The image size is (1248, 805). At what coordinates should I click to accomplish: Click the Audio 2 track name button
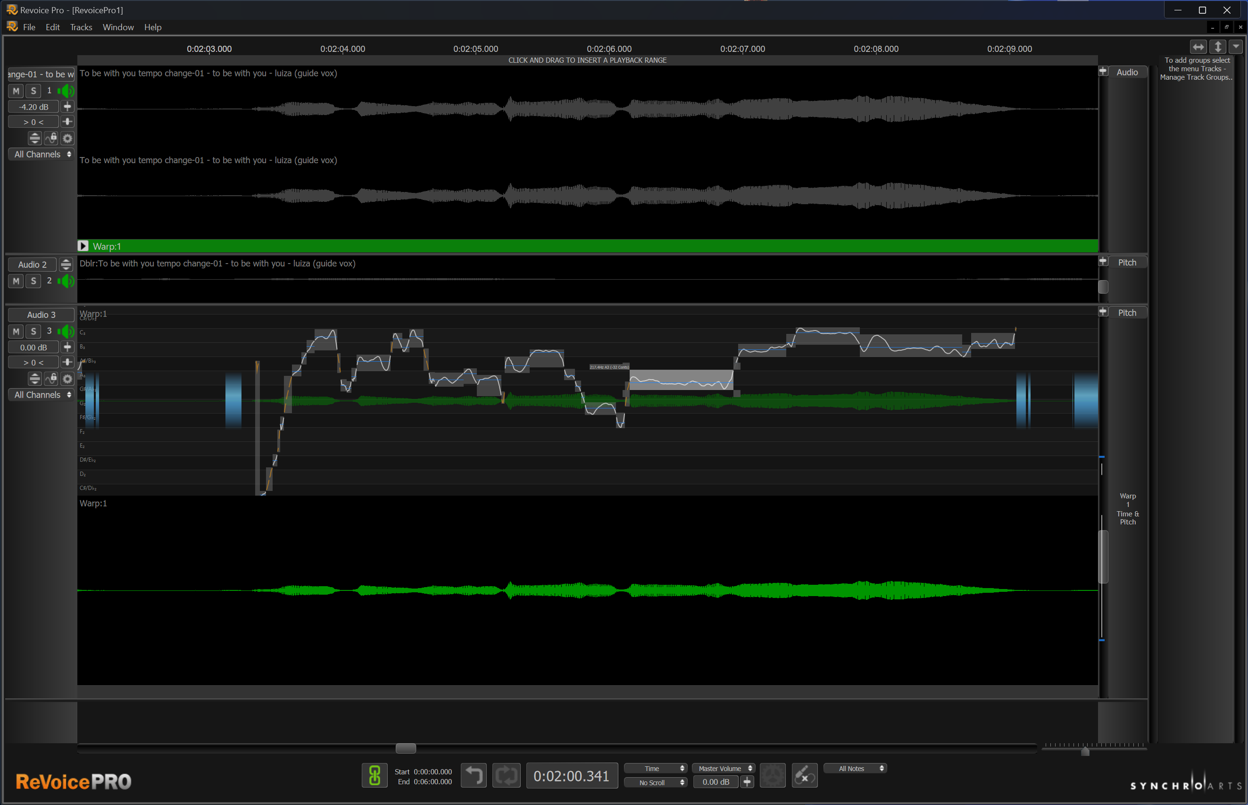coord(33,265)
